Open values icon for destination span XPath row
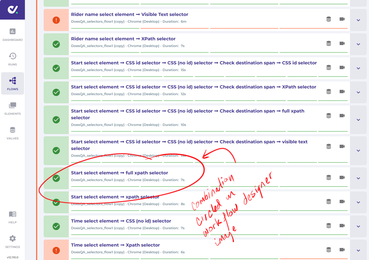Screen dimensions: 369x260 (329, 92)
